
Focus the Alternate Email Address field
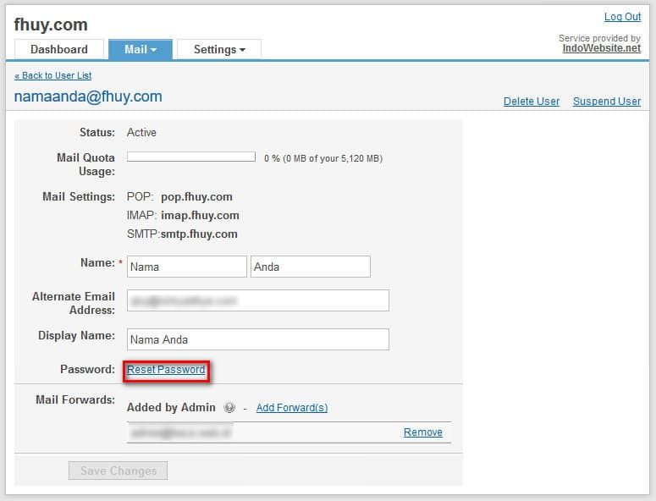coord(258,300)
